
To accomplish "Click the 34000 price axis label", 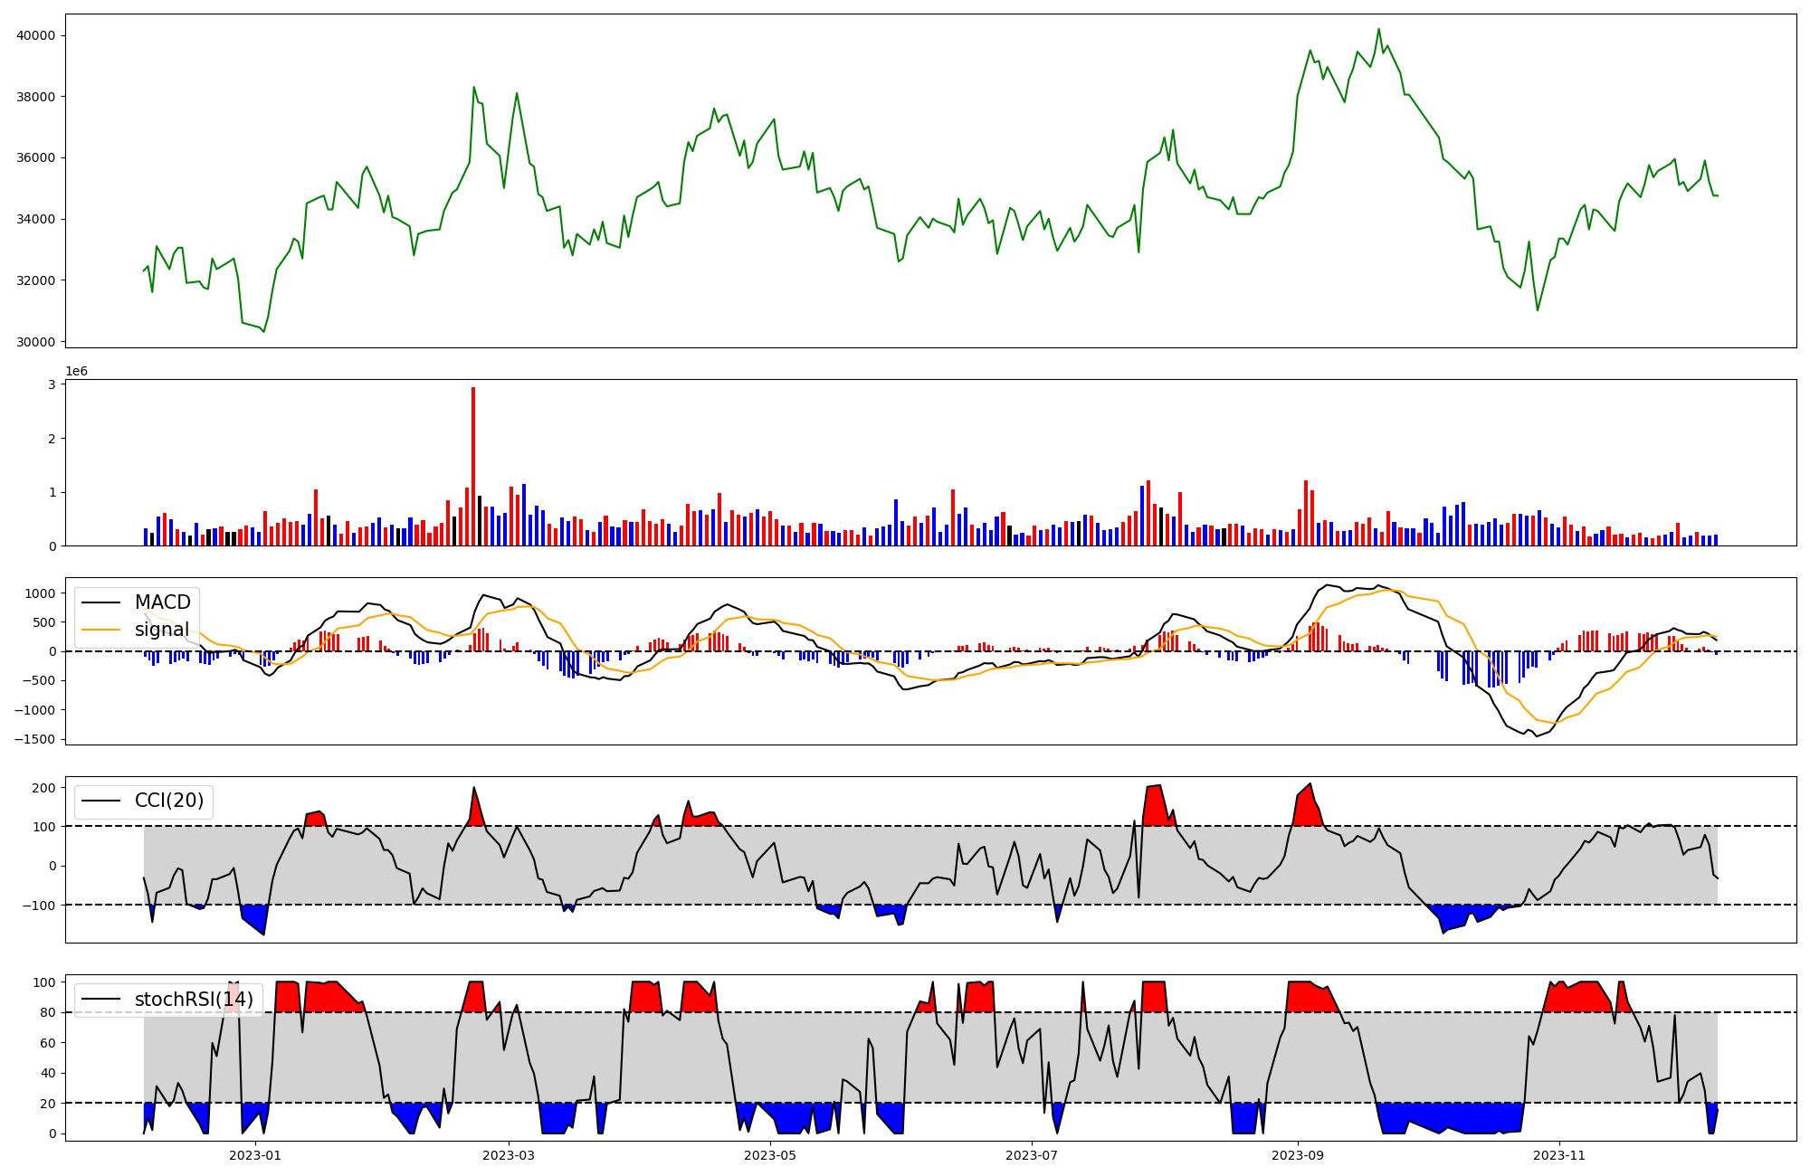I will (36, 219).
